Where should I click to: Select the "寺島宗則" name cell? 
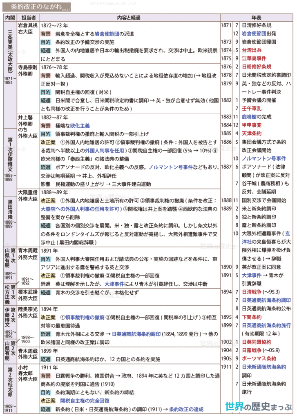tap(28, 67)
